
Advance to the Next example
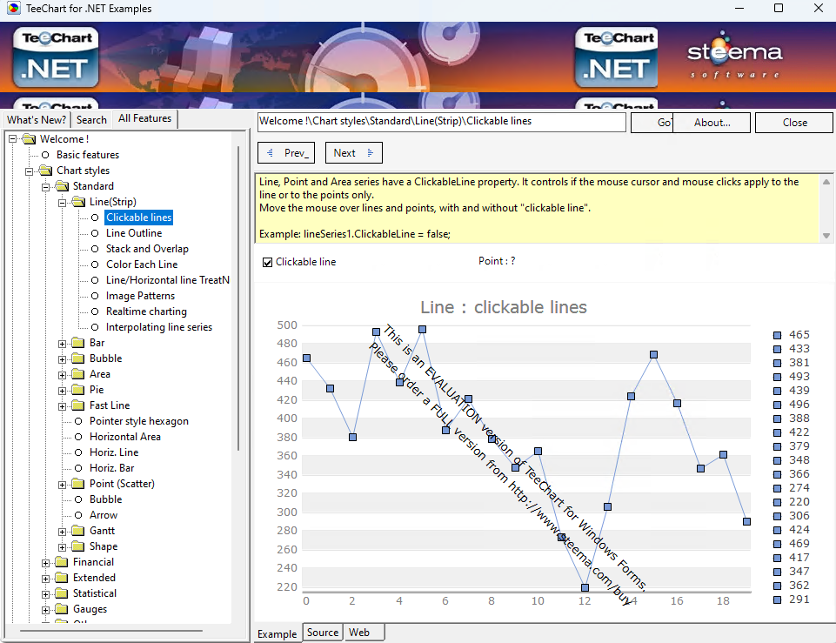pyautogui.click(x=354, y=153)
